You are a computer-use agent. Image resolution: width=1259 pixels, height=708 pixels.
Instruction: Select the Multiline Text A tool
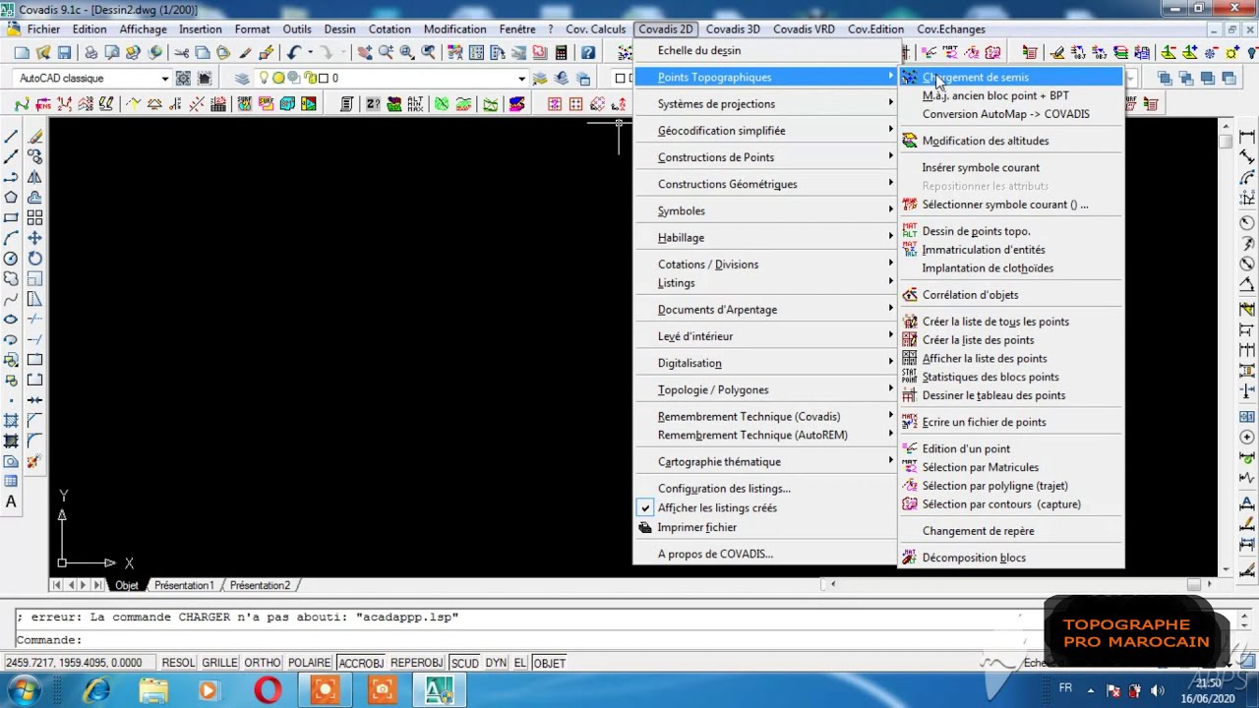pos(12,501)
